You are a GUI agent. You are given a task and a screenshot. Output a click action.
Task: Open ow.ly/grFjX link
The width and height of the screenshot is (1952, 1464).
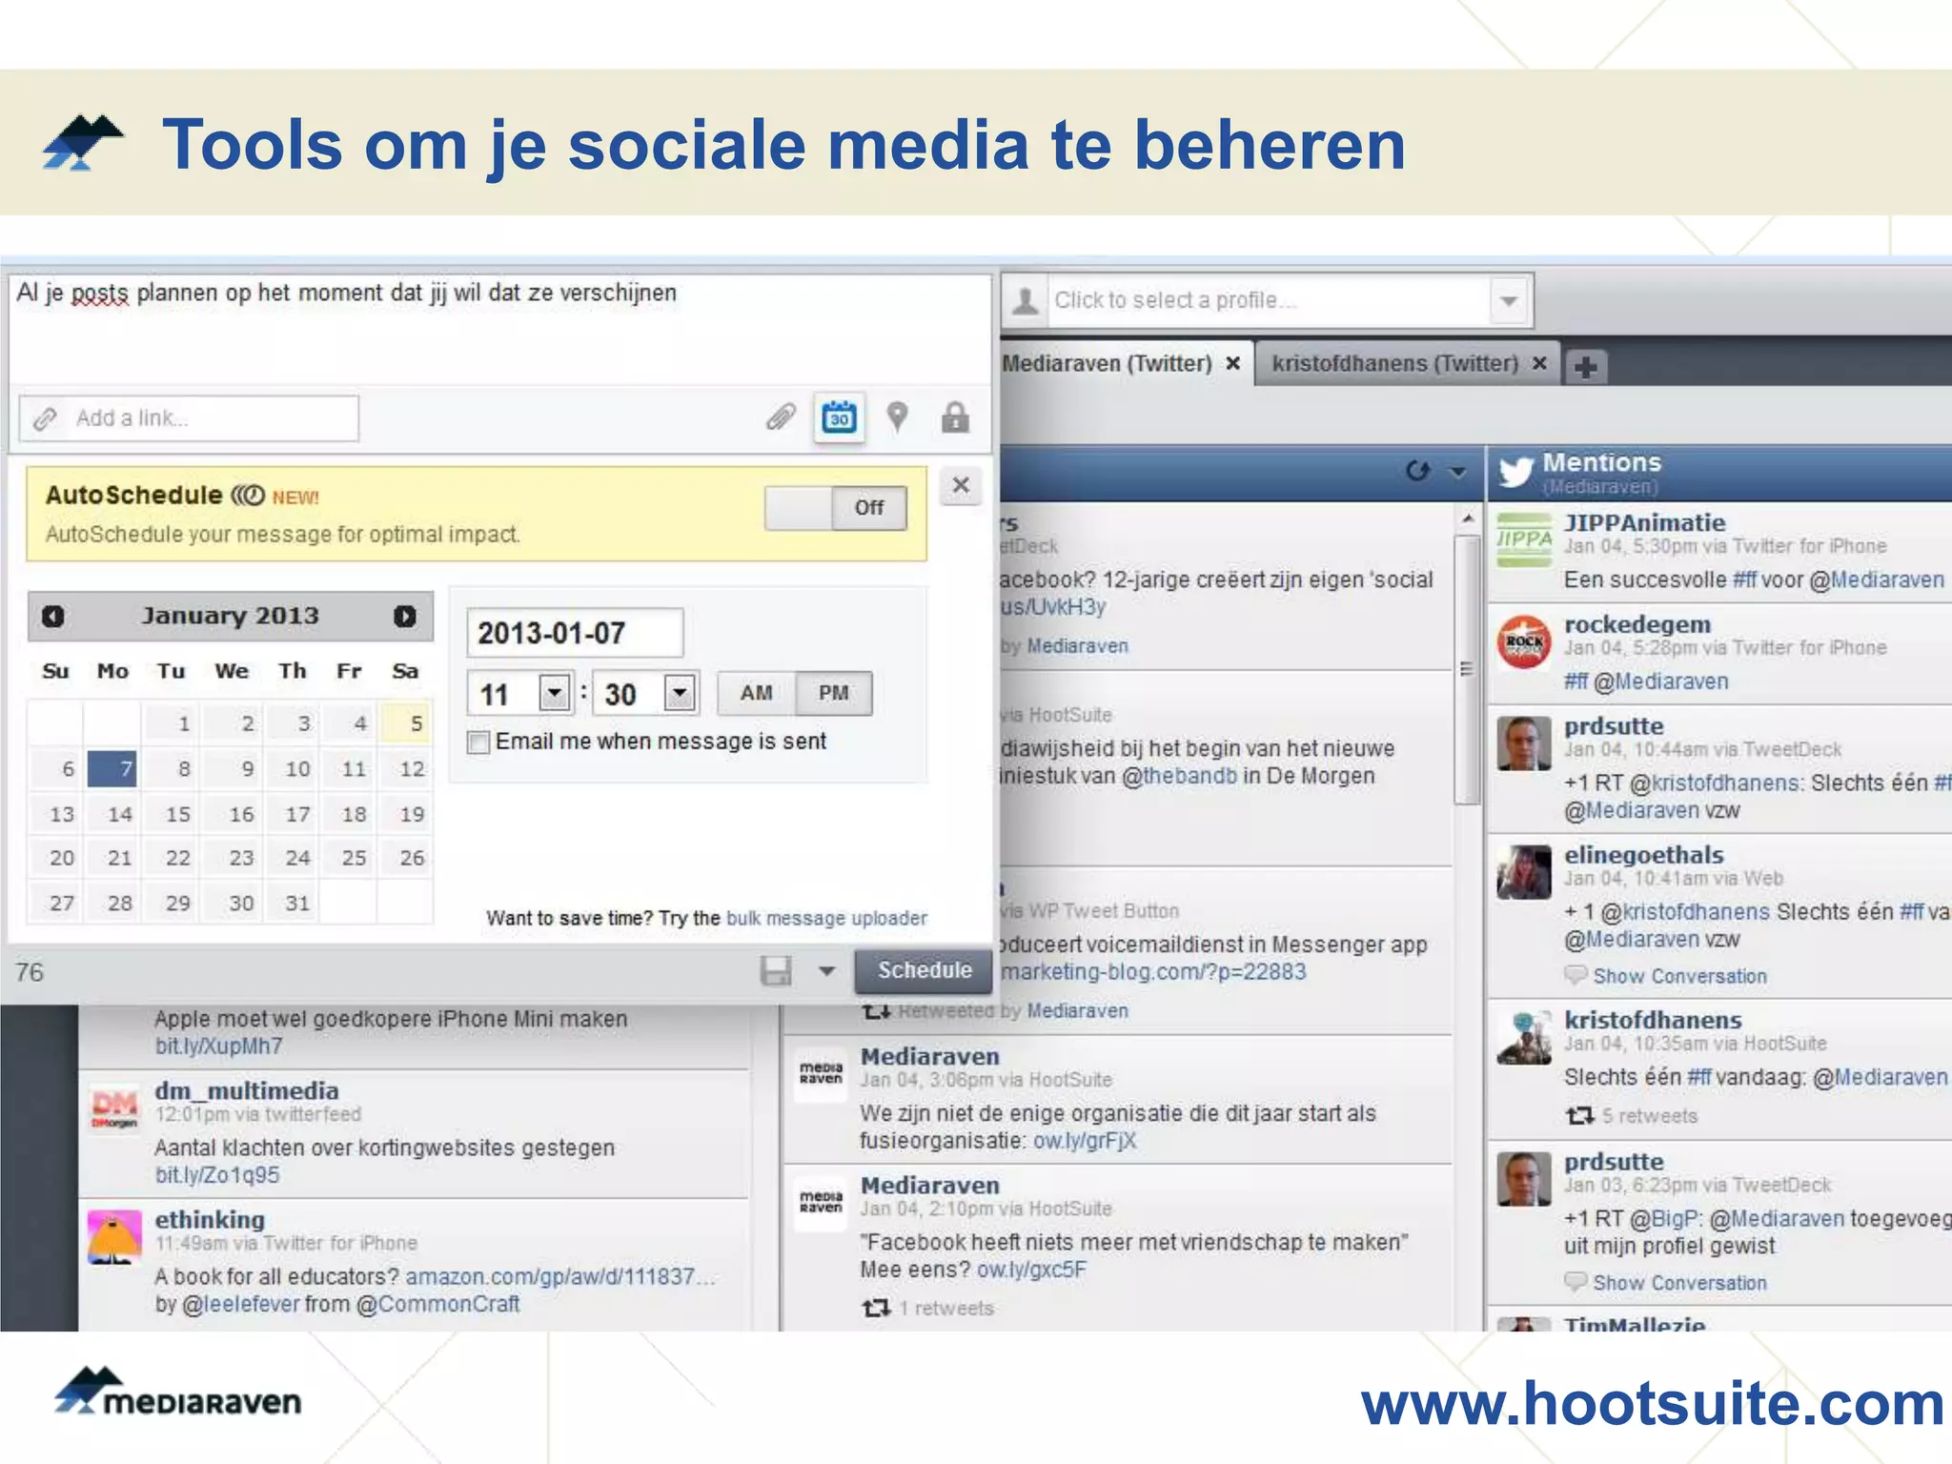[1085, 1141]
